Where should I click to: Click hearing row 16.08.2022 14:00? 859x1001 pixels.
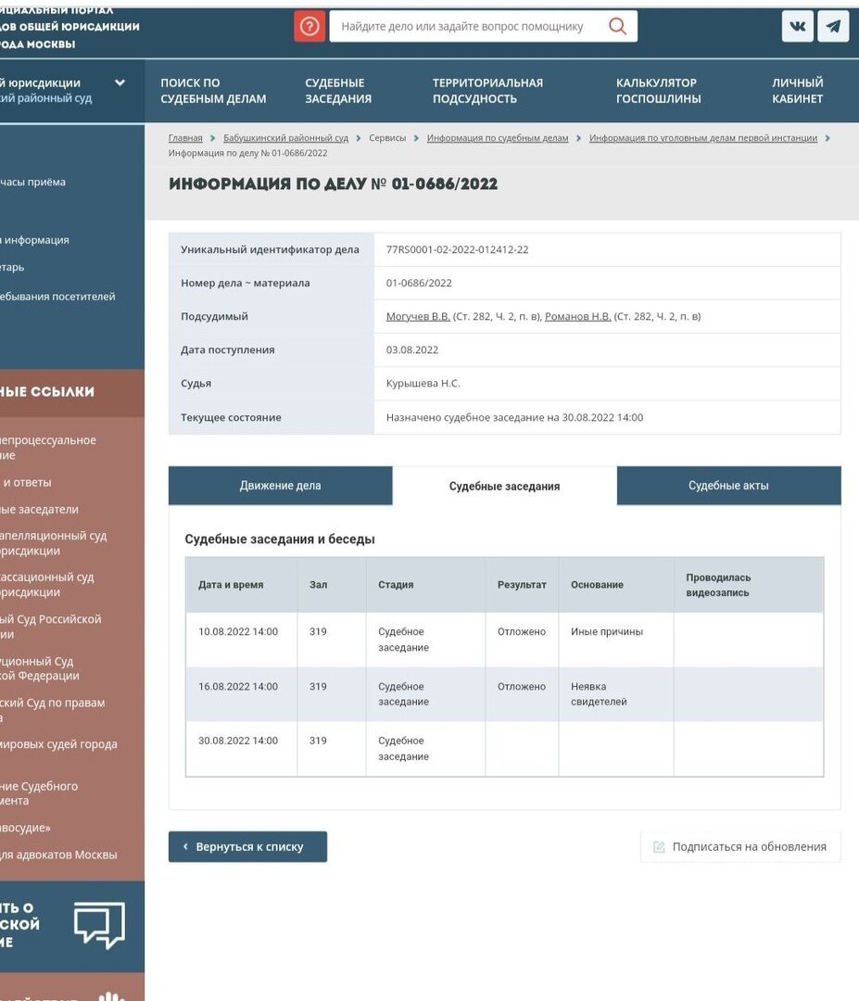(x=504, y=694)
